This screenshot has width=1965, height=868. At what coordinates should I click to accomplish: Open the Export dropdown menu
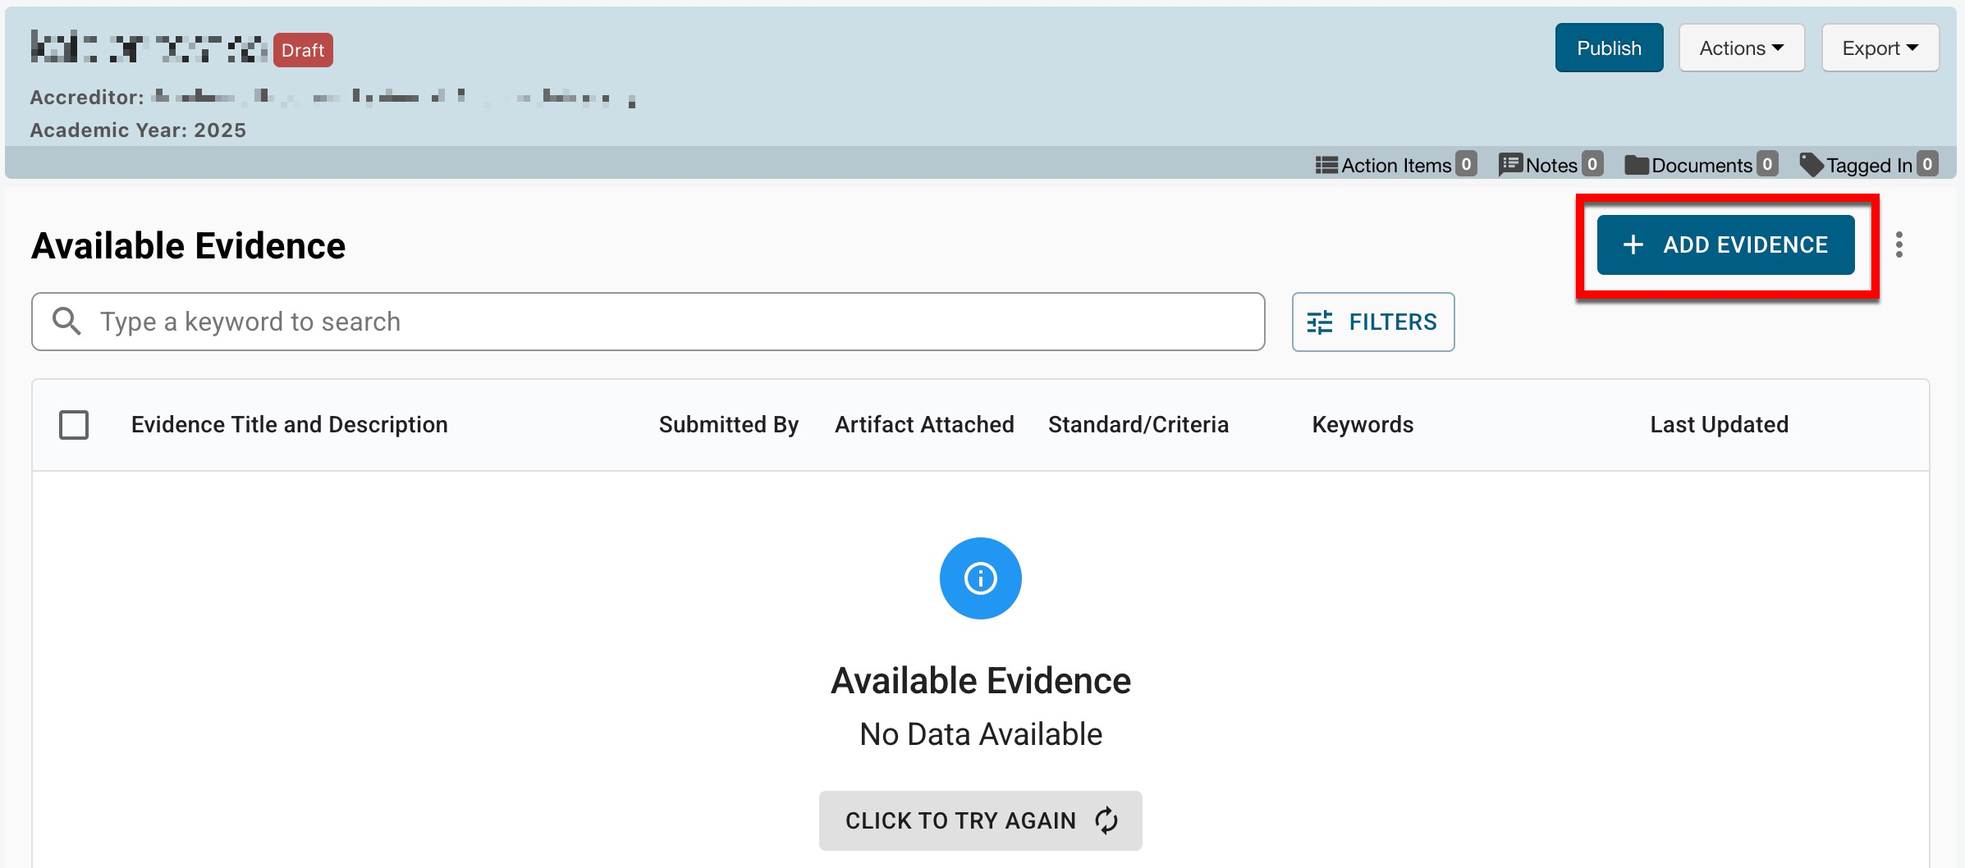click(x=1880, y=48)
